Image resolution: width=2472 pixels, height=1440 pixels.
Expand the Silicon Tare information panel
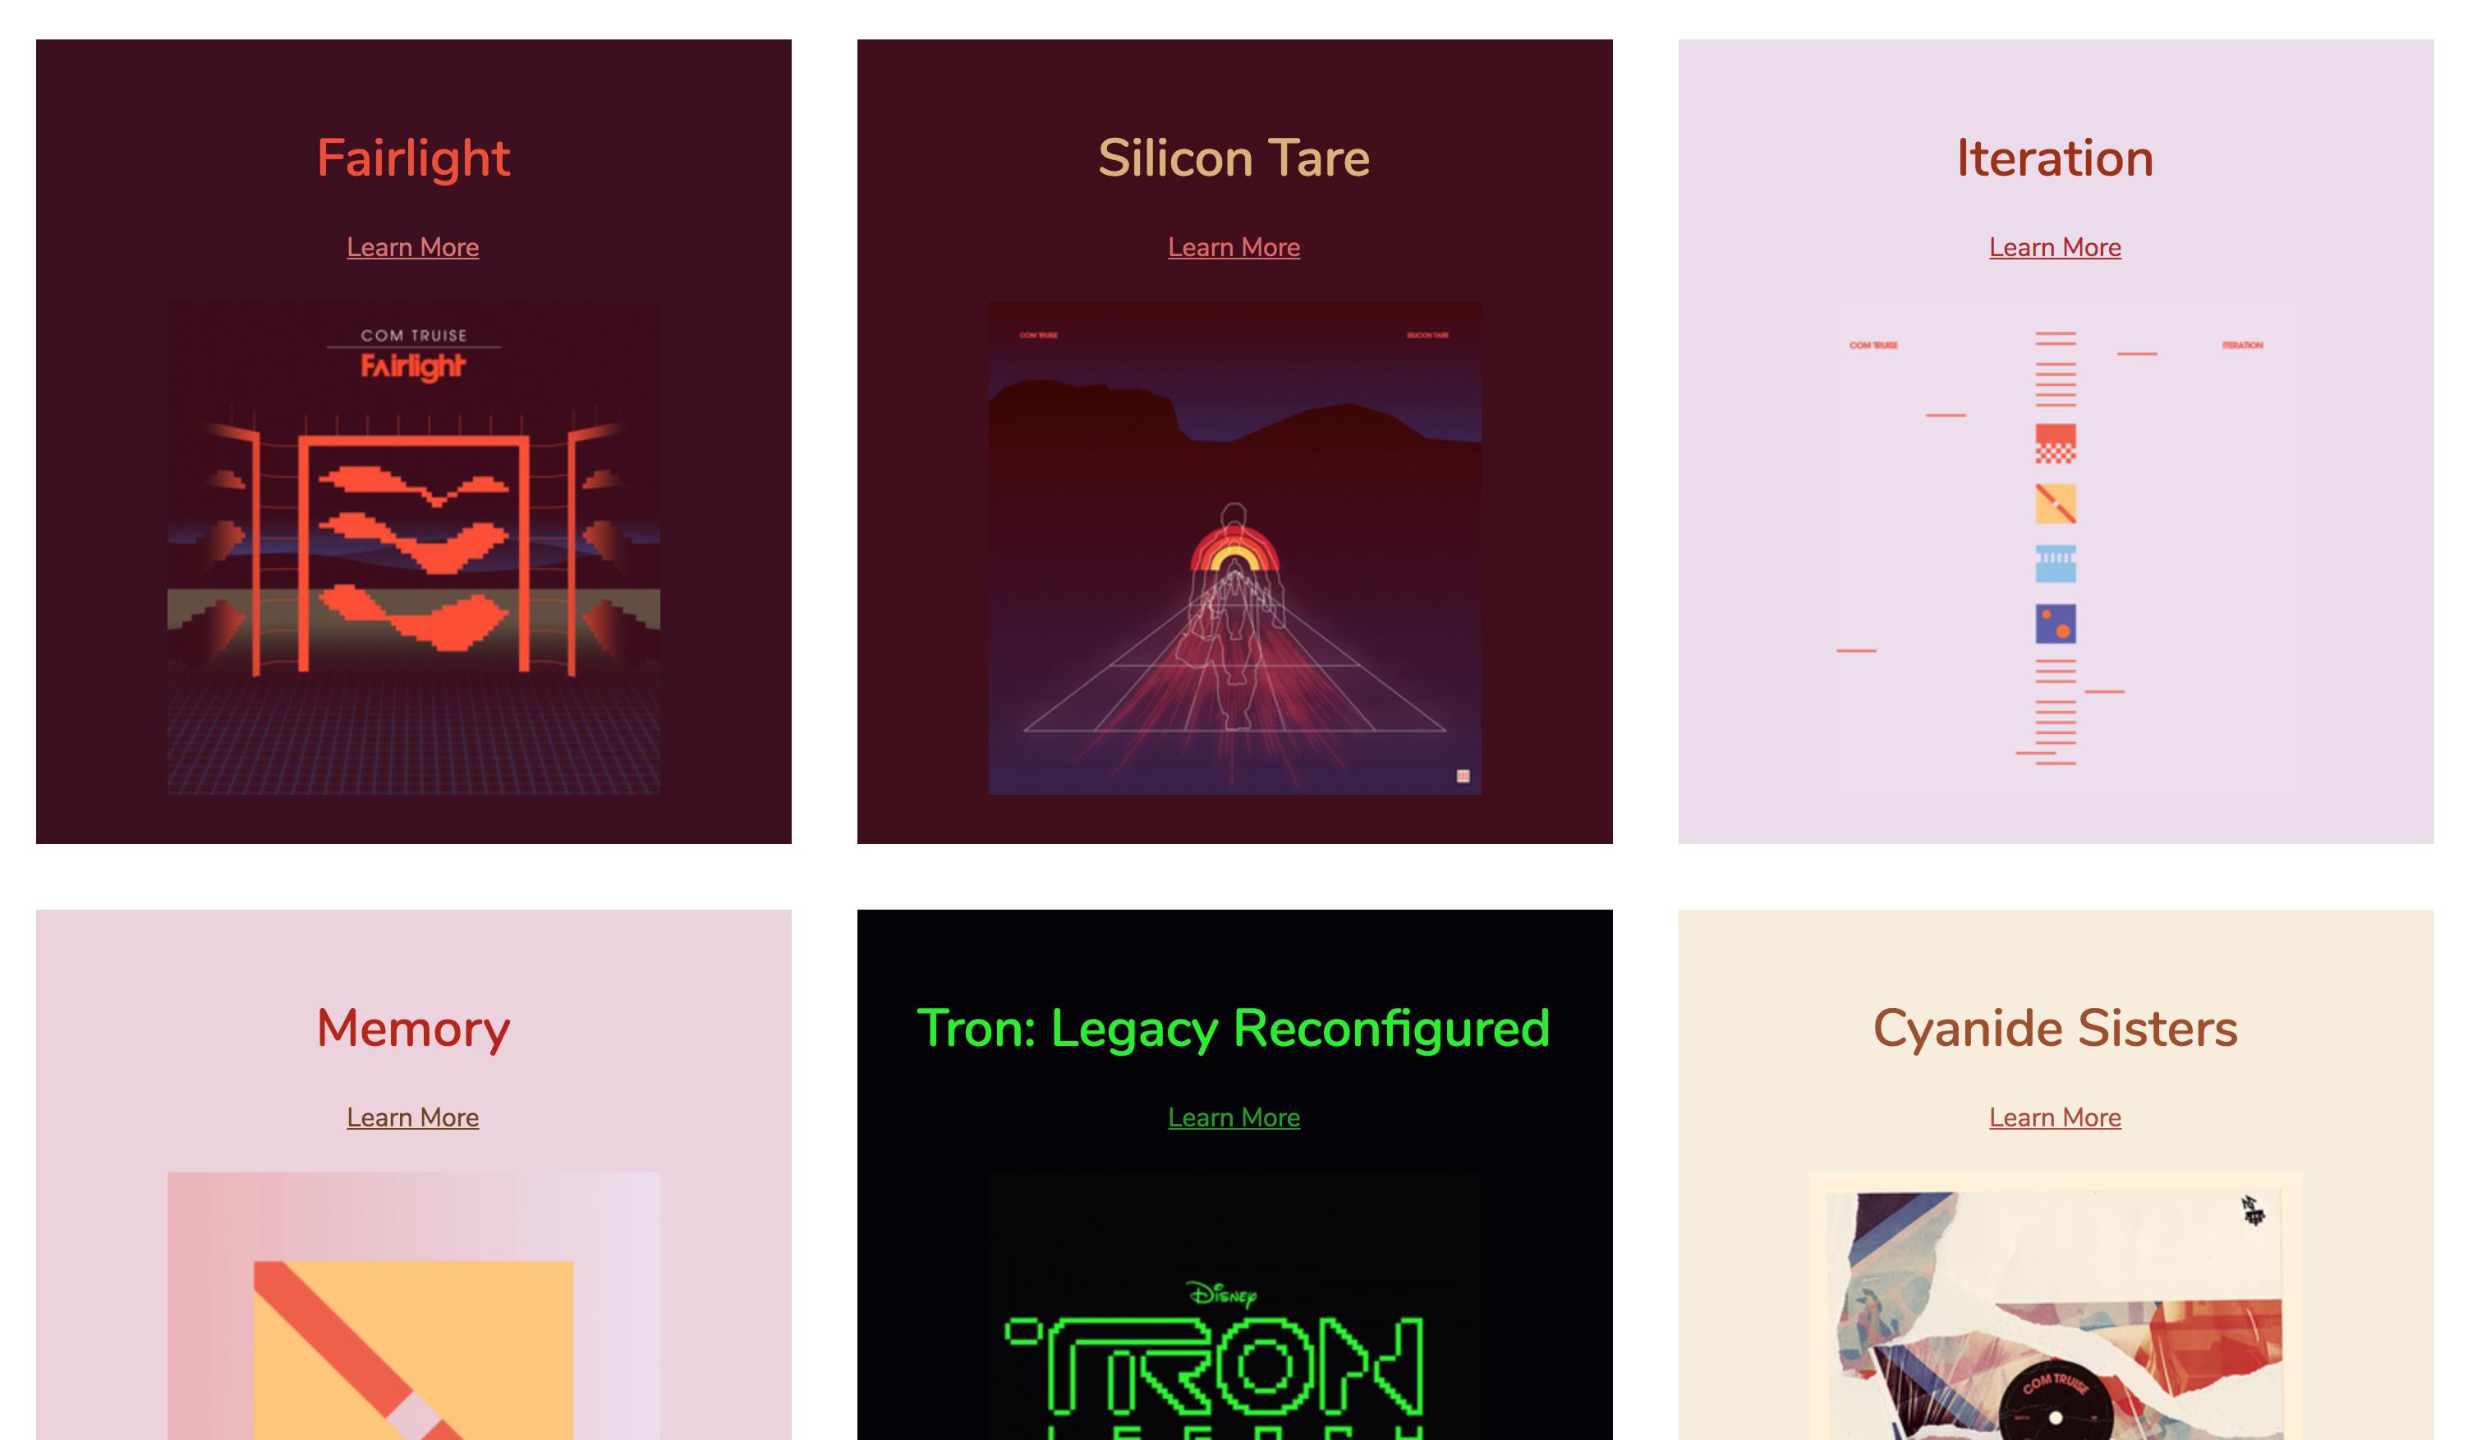pos(1233,245)
